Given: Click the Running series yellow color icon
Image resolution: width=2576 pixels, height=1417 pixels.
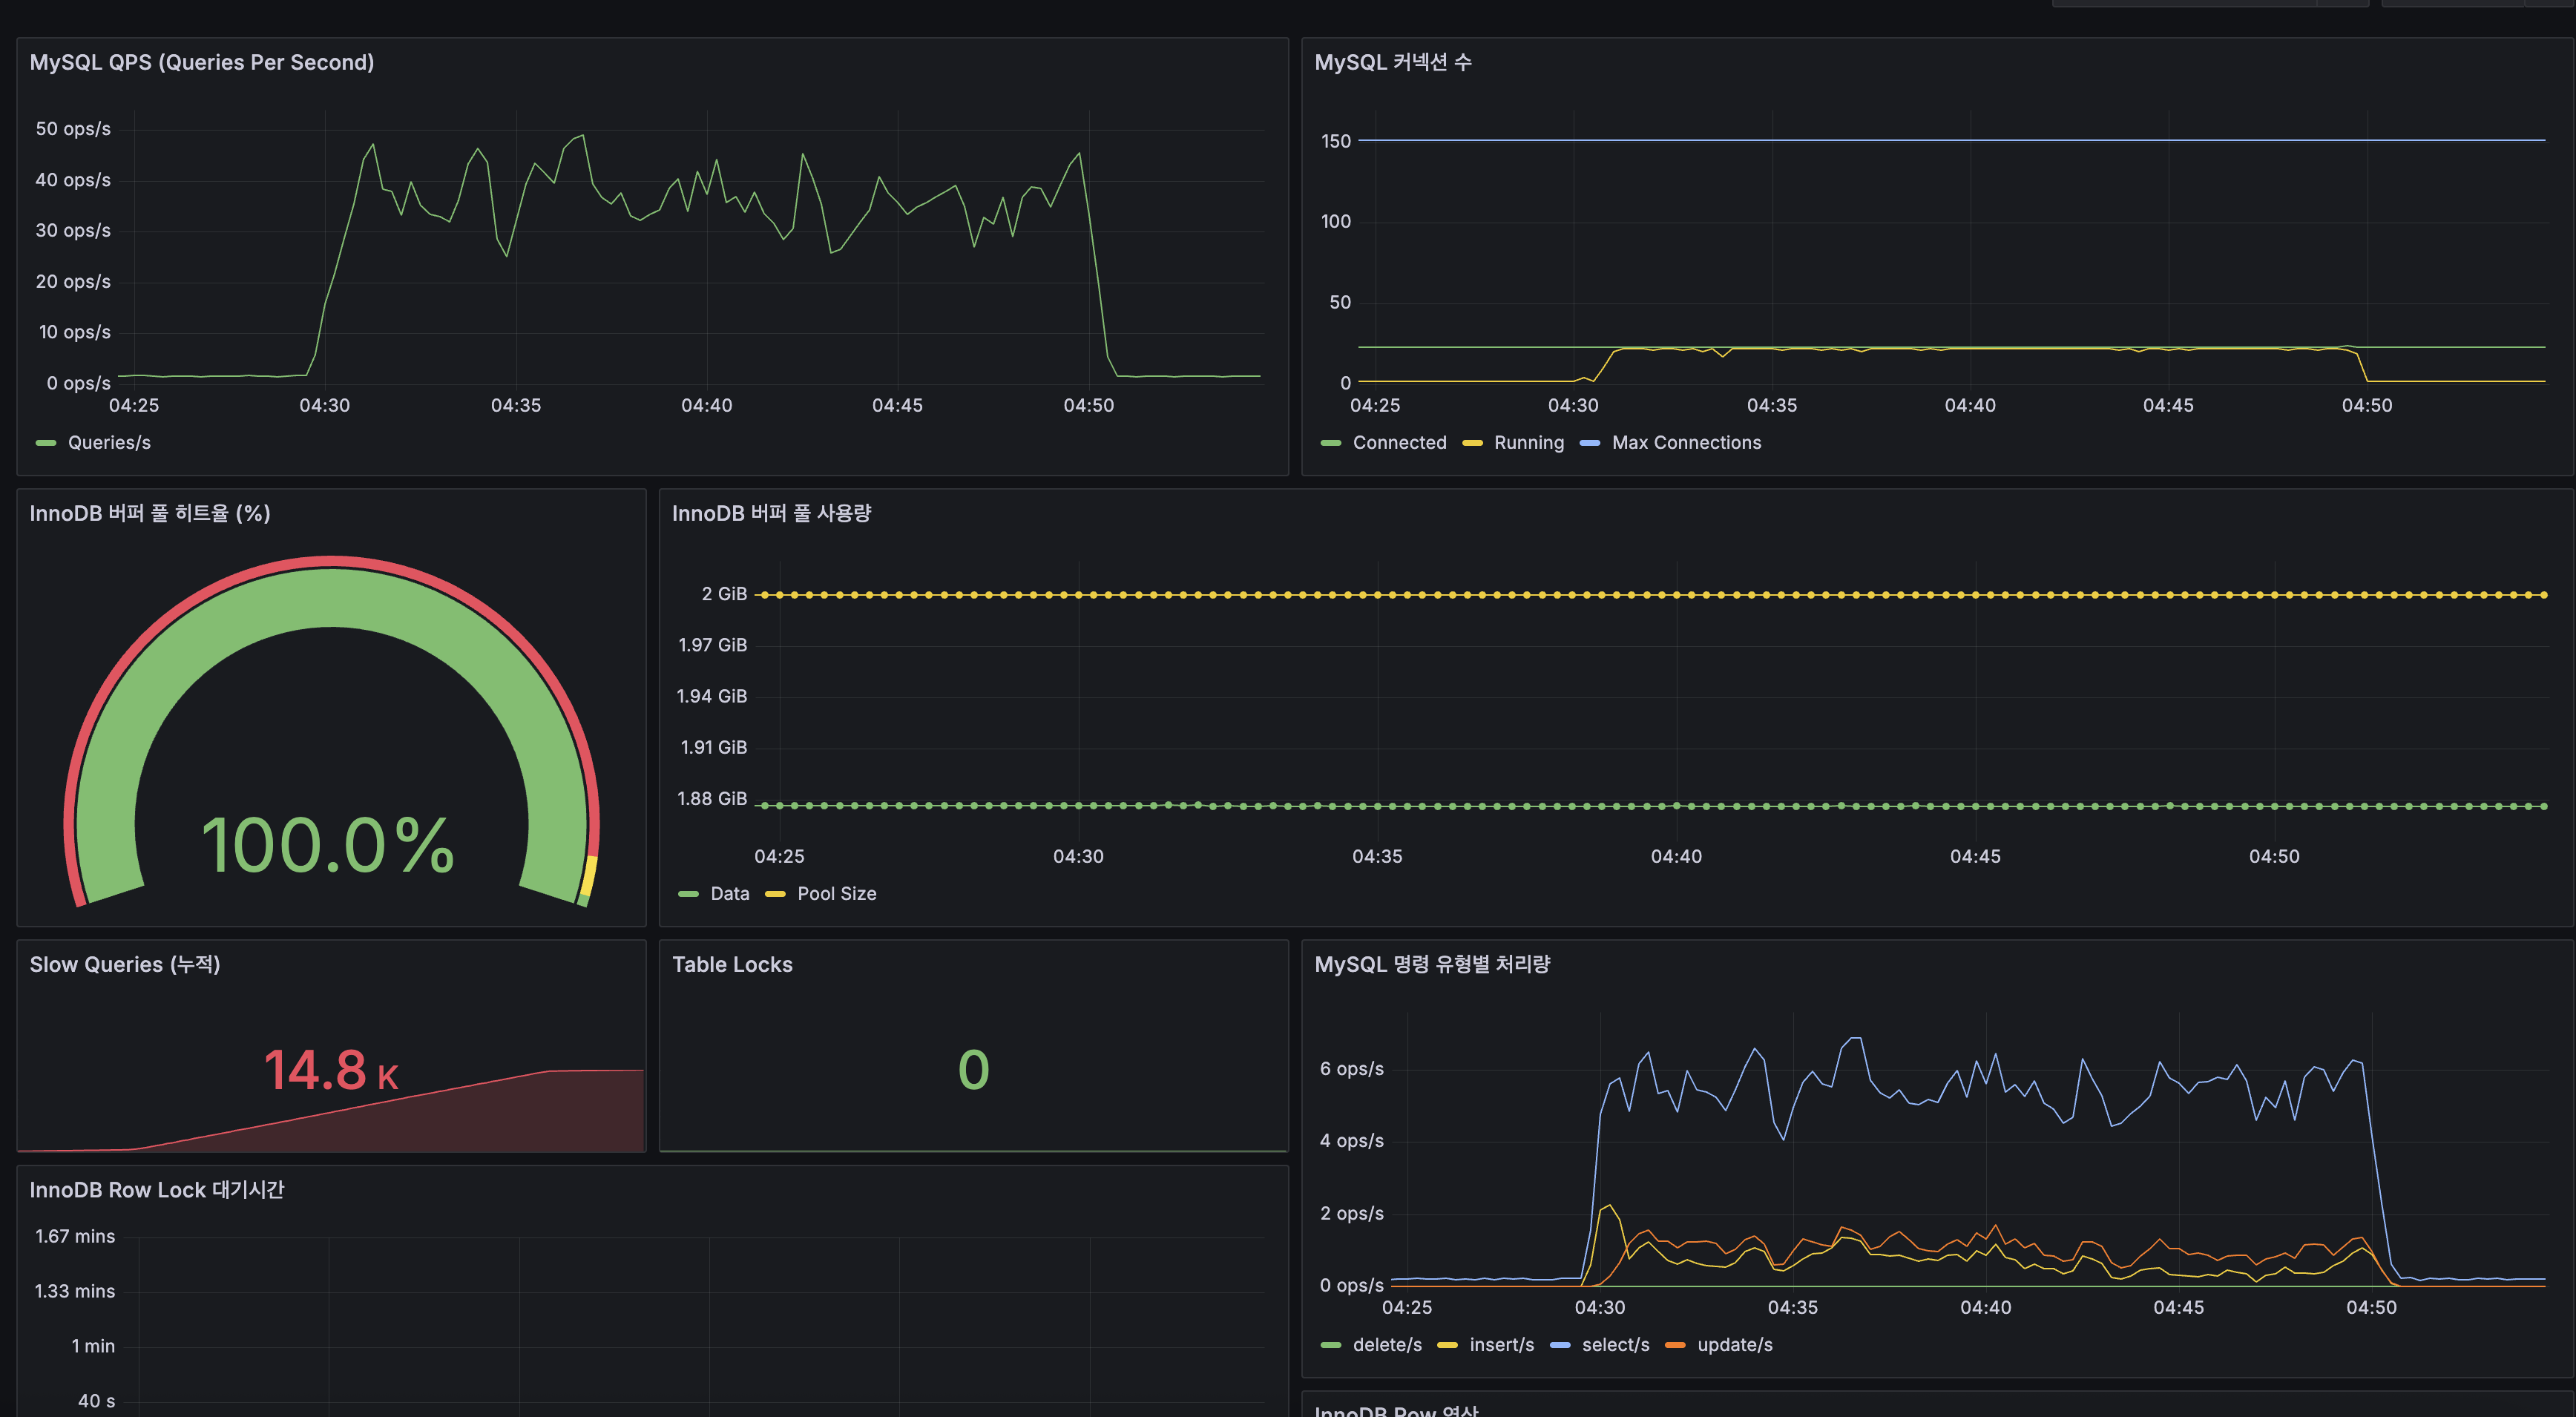Looking at the screenshot, I should [1472, 443].
